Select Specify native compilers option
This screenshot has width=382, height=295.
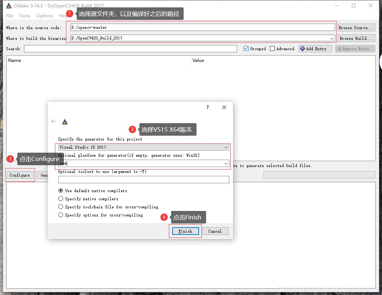coord(61,198)
